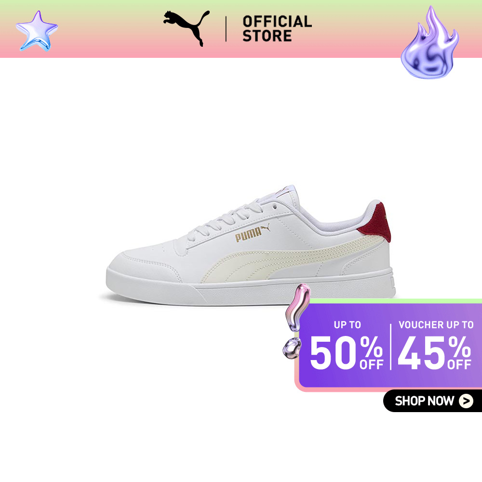Click the iridescent exclamation mark icon
The width and height of the screenshot is (482, 482).
point(296,321)
